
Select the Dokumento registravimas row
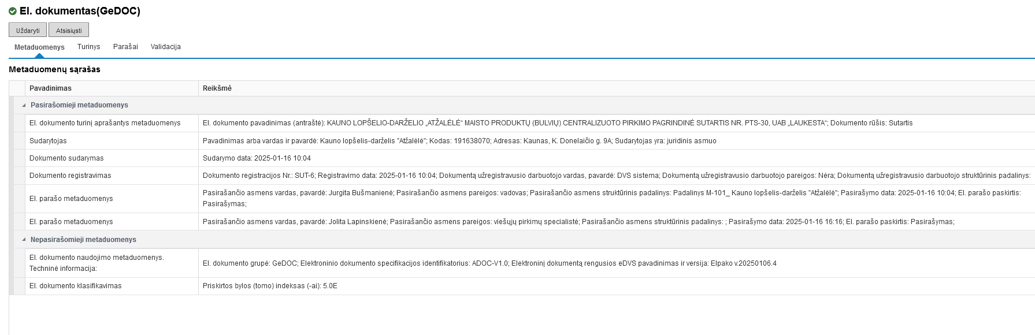pos(70,176)
